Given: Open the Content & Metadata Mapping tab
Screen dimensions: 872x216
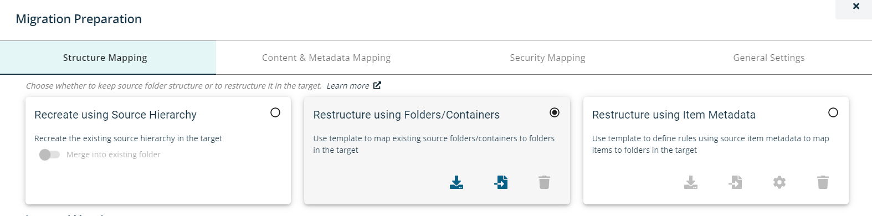Looking at the screenshot, I should [326, 58].
